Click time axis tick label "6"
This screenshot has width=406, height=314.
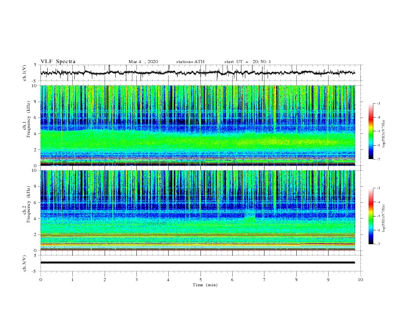pyautogui.click(x=232, y=280)
